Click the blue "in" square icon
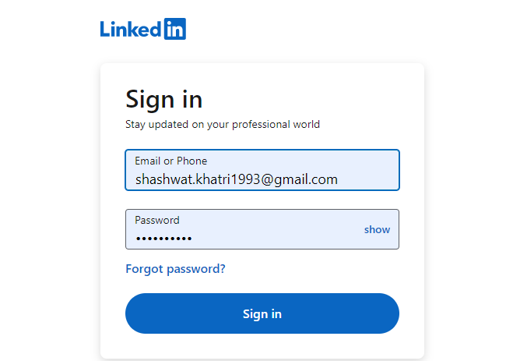Viewport: 506px width, 361px height. pos(175,29)
